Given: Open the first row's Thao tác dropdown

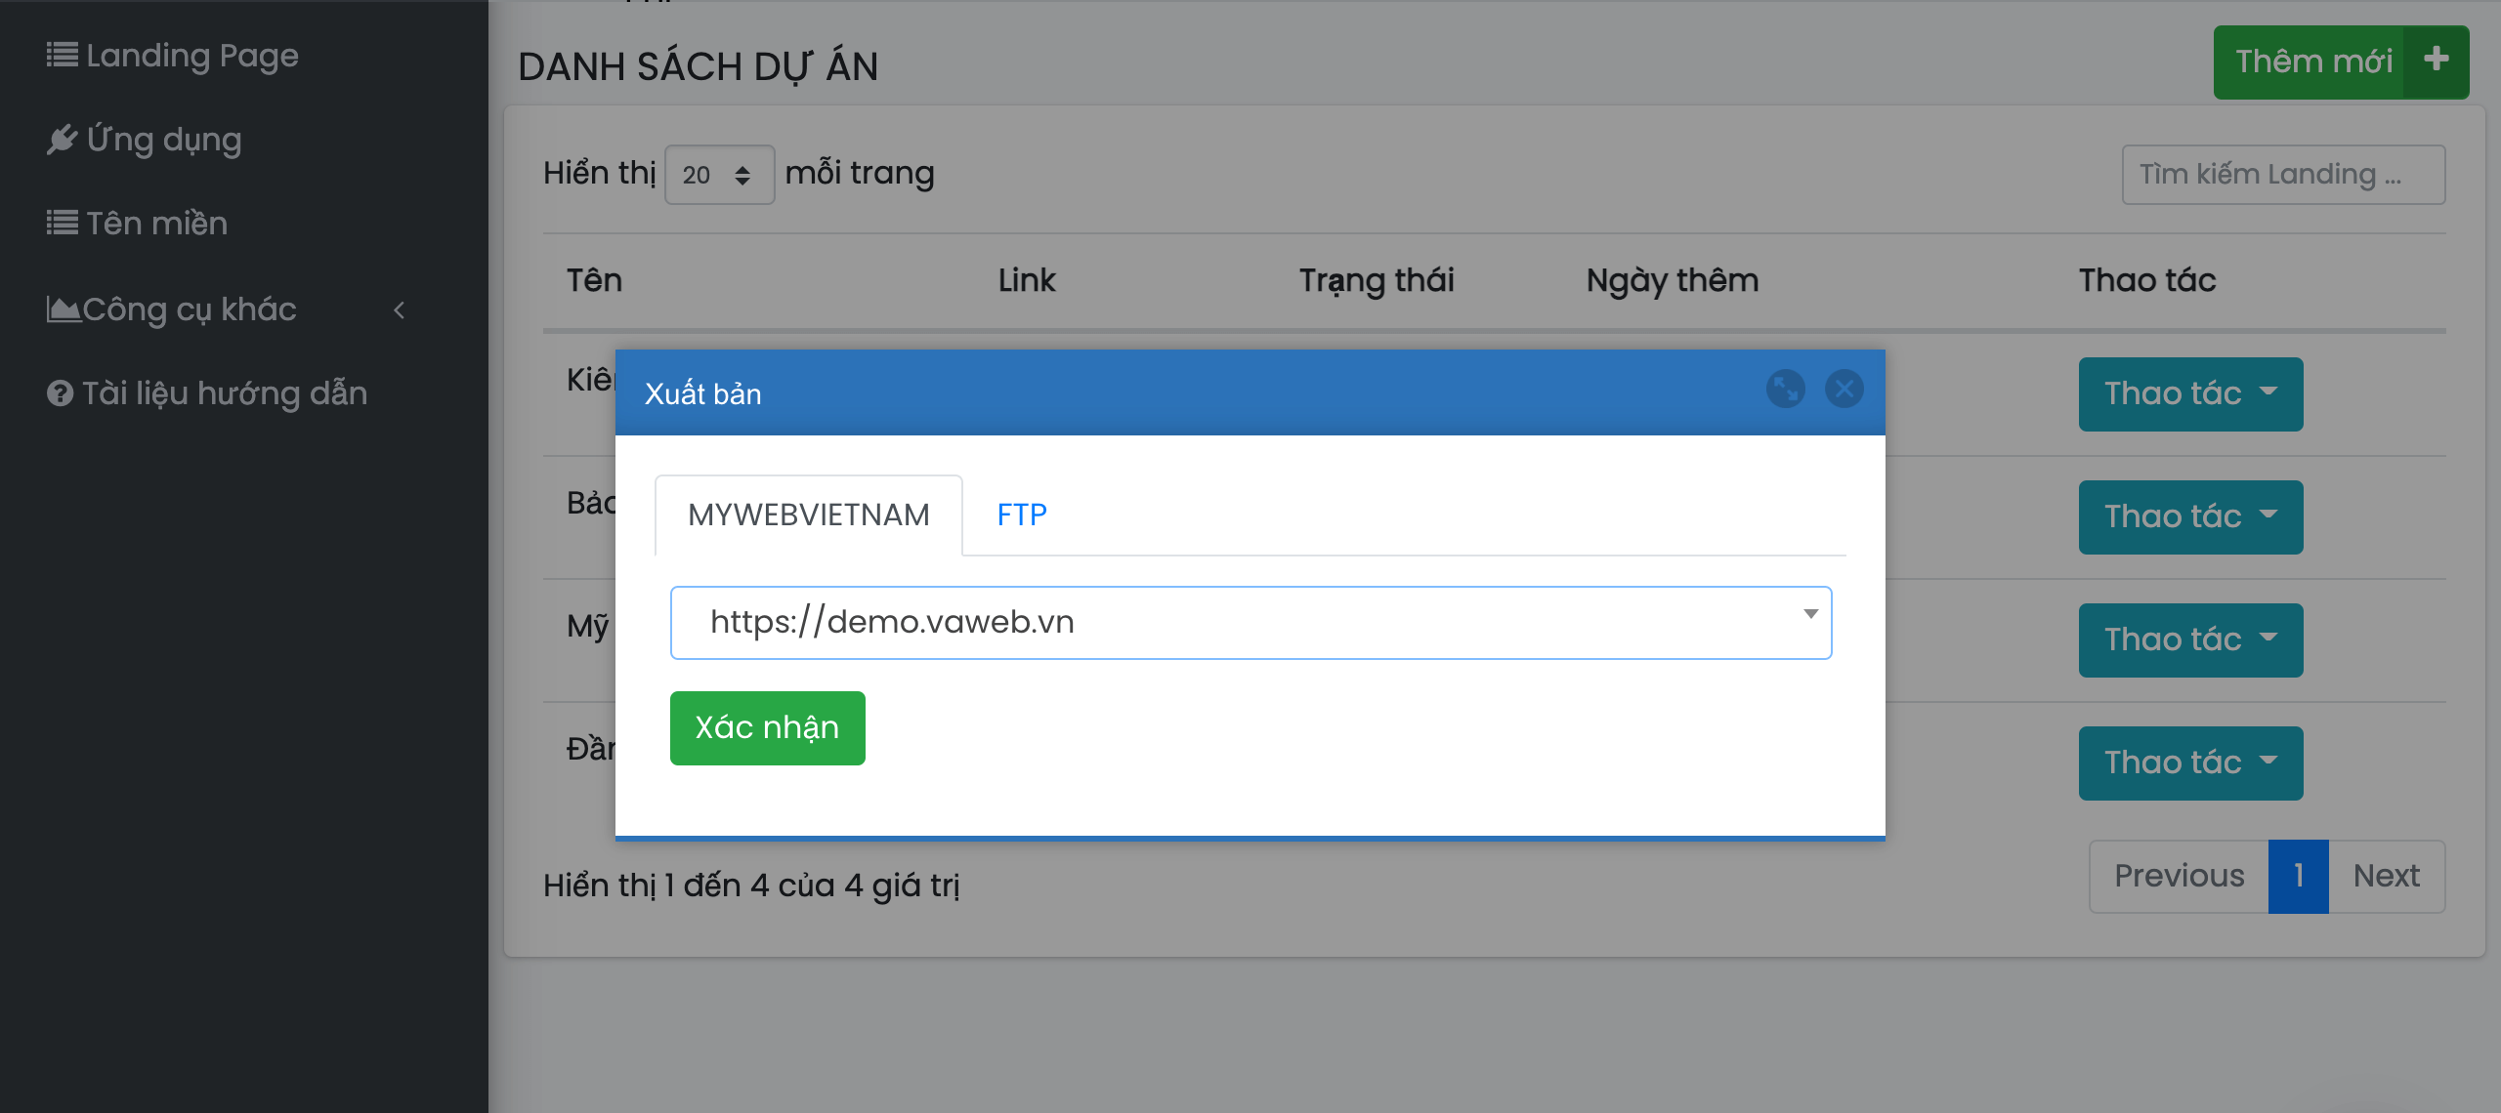Looking at the screenshot, I should click(x=2189, y=394).
